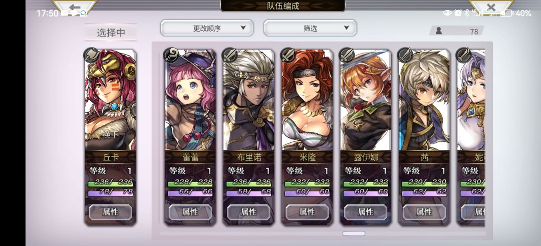This screenshot has height=246, width=541.
Task: Tap the weapon class icon on 茜's card
Action: (404, 55)
